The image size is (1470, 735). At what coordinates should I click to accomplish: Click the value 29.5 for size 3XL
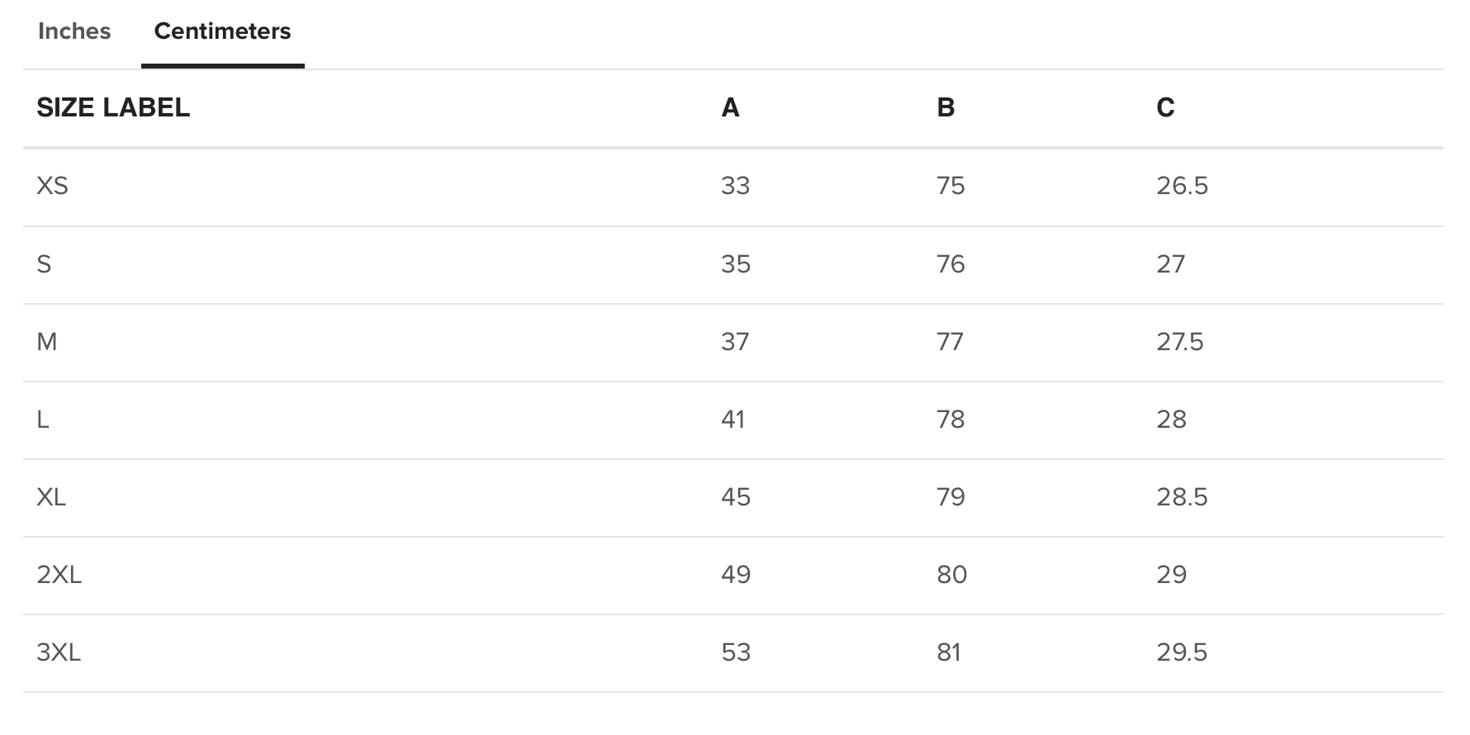1182,653
